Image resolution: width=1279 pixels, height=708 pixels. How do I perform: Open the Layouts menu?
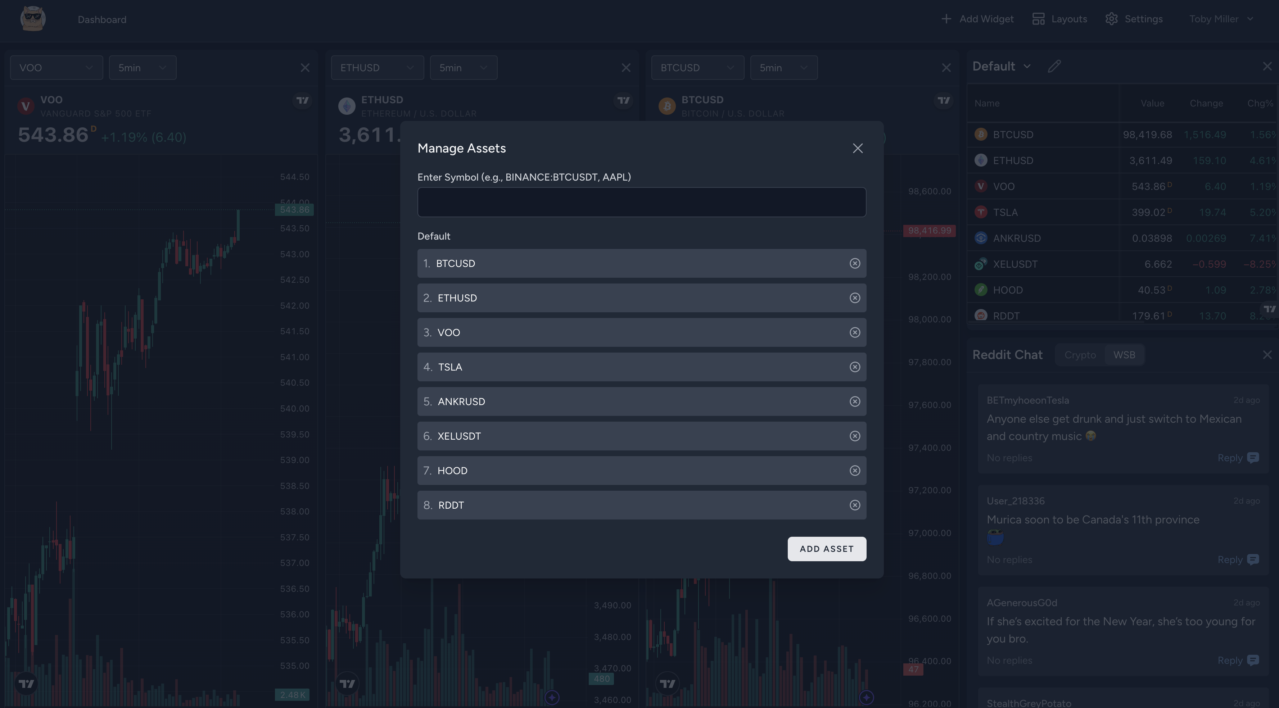tap(1059, 19)
